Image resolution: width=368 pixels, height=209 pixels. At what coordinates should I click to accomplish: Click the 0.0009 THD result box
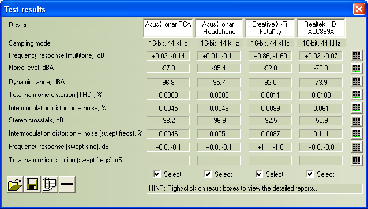click(x=168, y=95)
